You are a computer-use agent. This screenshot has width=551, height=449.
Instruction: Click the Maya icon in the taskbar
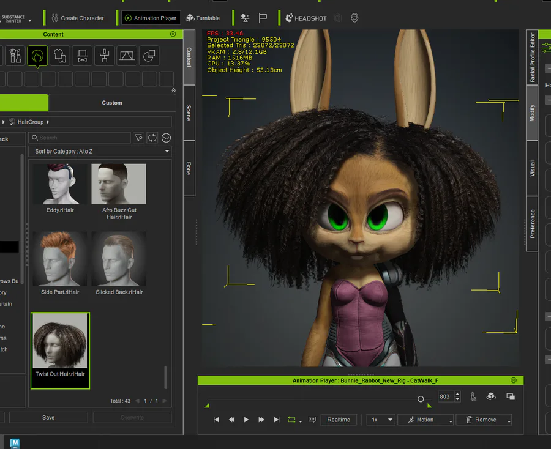15,443
